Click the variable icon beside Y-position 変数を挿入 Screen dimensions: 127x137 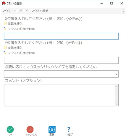point(5,48)
